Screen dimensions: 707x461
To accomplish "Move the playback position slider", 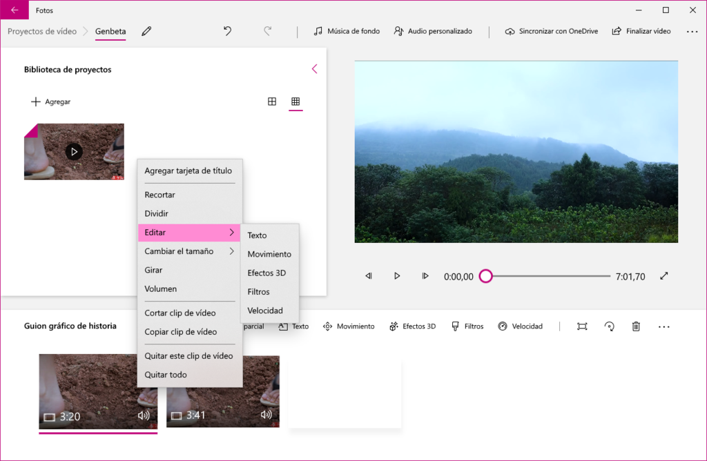I will (485, 275).
